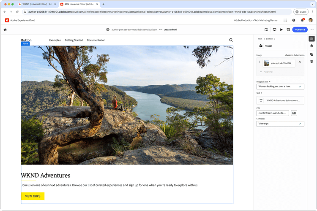This screenshot has height=211, width=317.
Task: Click the browser forward arrow
Action: (x=11, y=12)
